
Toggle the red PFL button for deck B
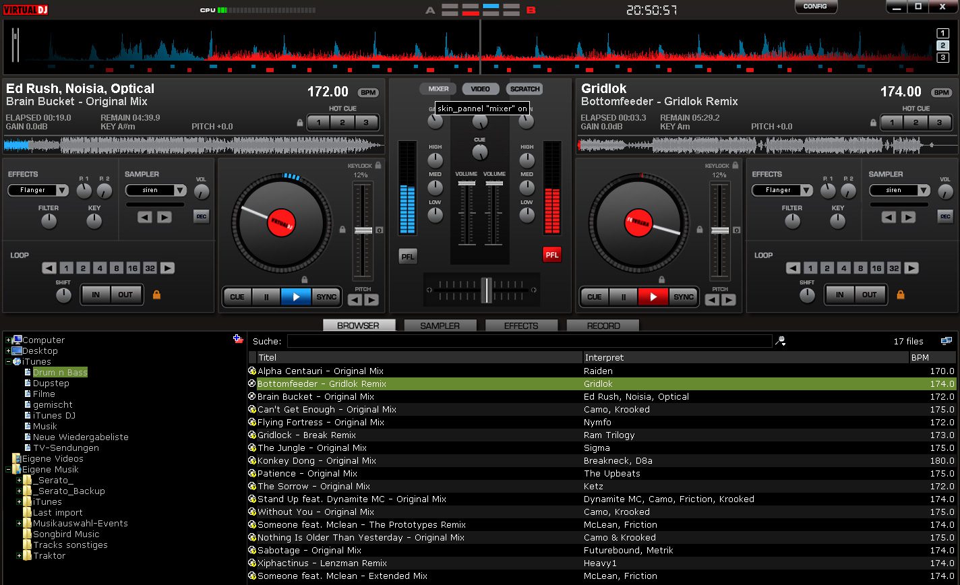(551, 255)
